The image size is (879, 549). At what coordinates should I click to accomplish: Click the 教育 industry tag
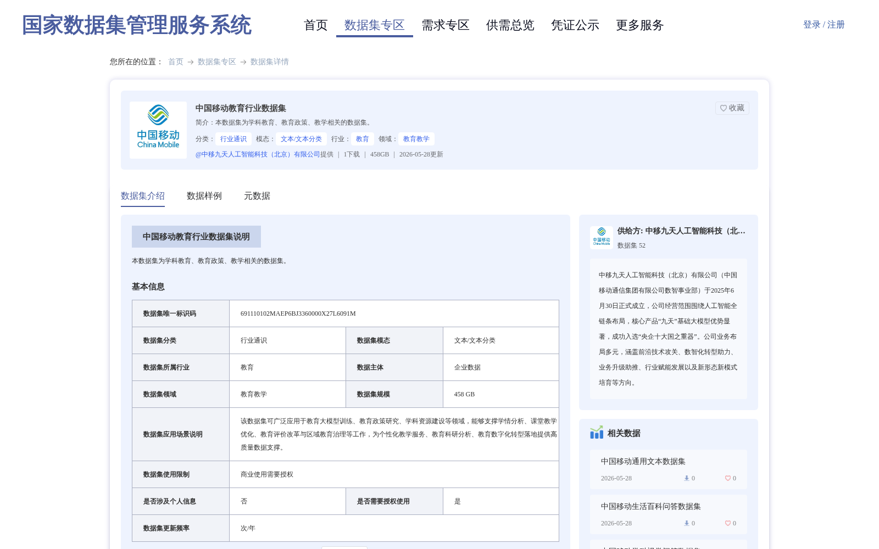(363, 139)
